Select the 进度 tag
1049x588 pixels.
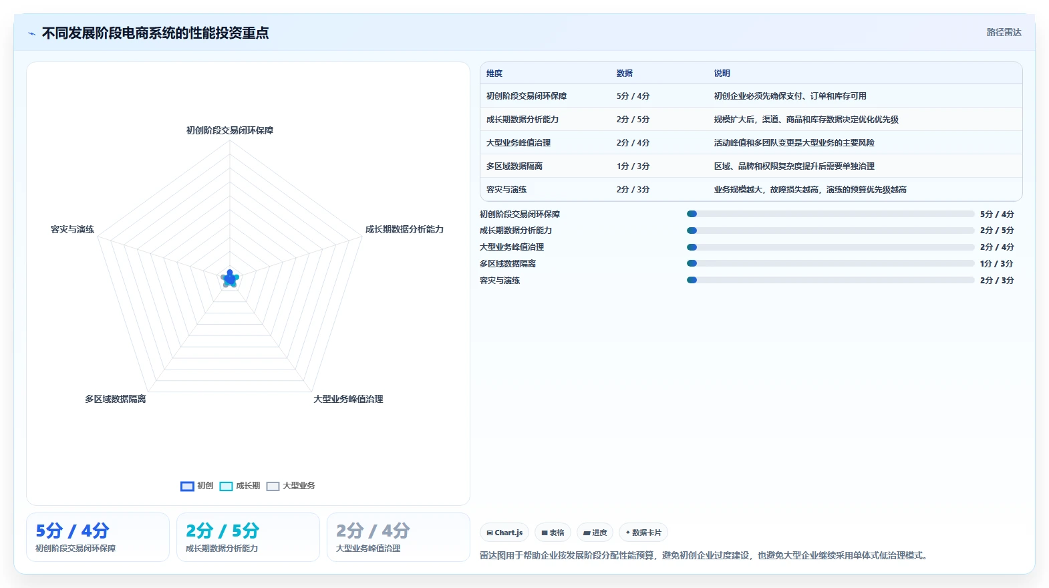[x=595, y=533]
